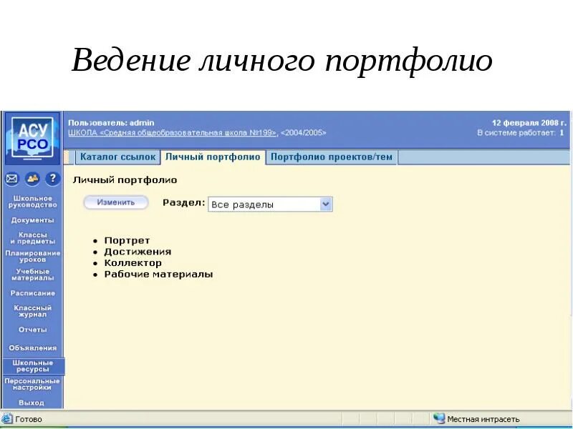Click the local intranet zone icon

click(438, 418)
